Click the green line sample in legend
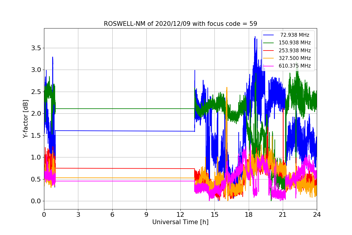Viewport: 352px width, 235px height. pos(269,43)
